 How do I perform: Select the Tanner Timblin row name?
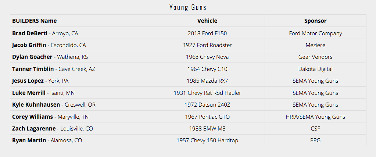33,69
